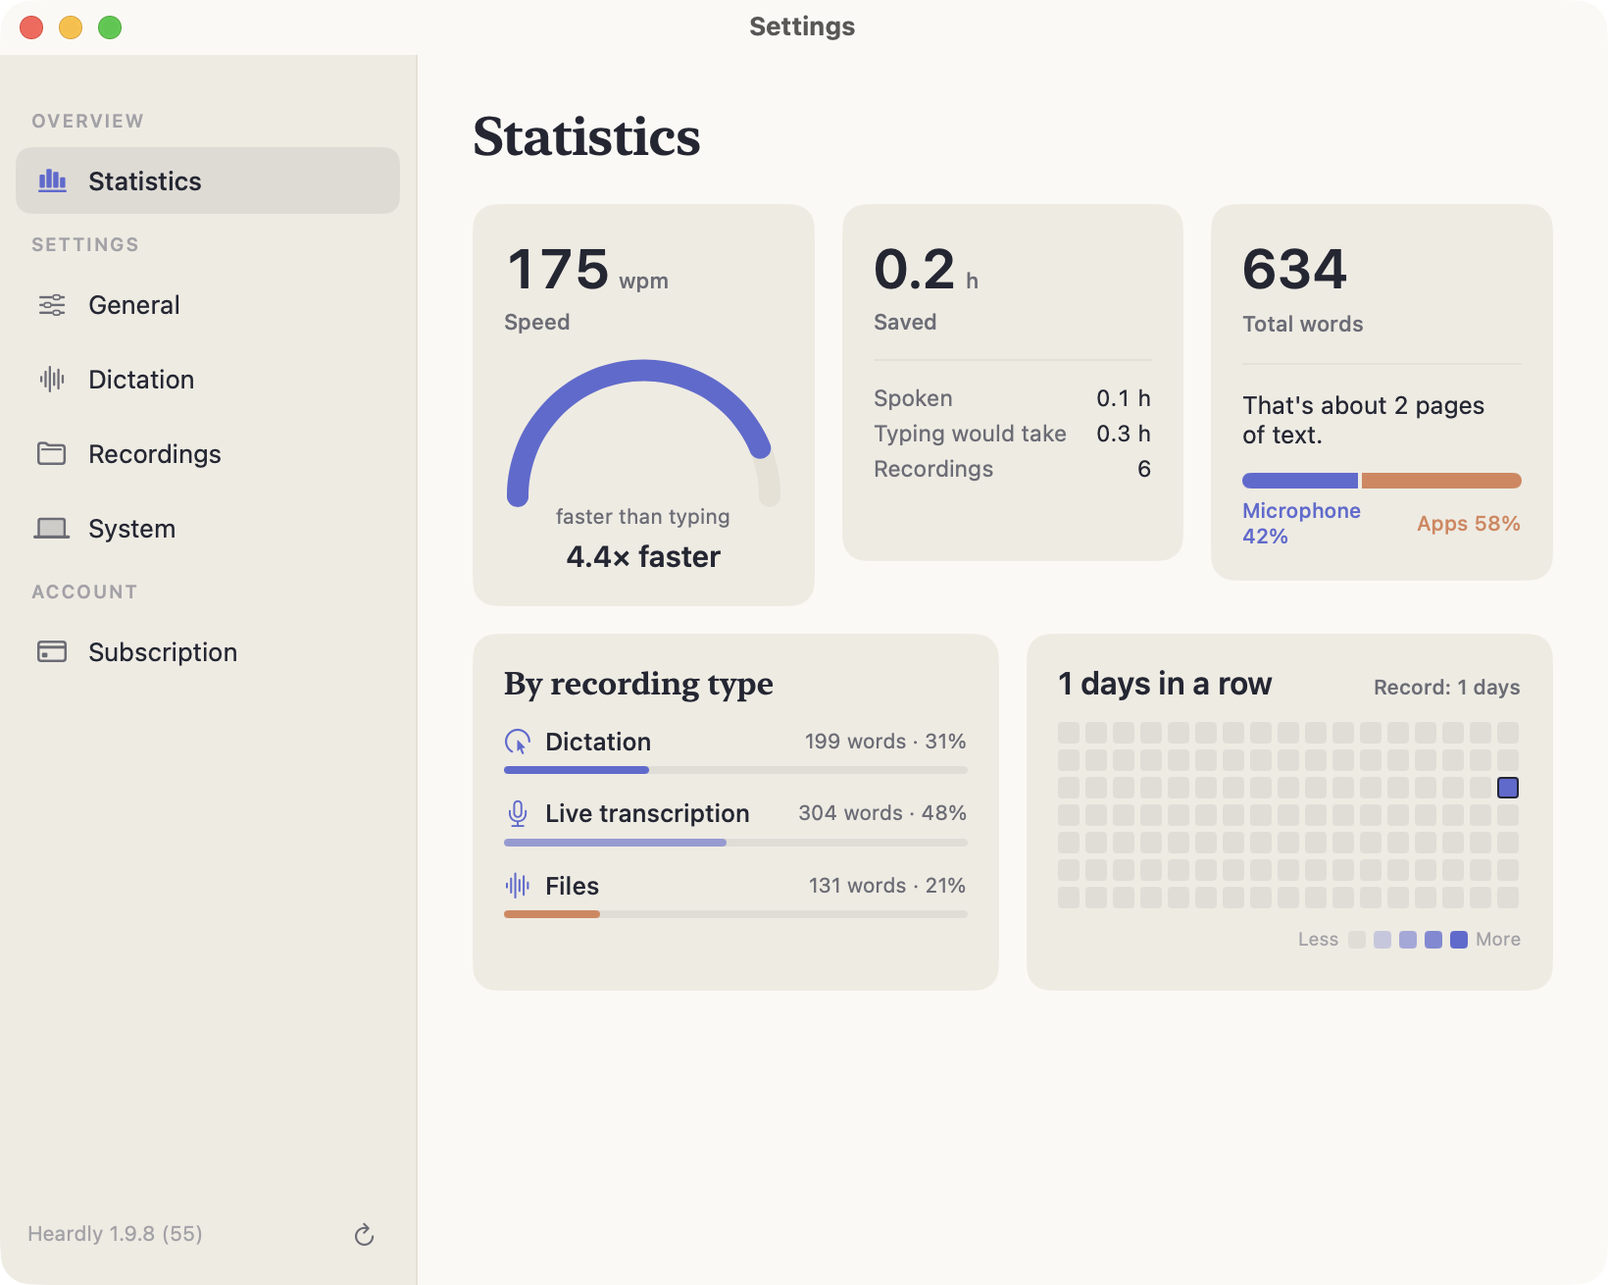The height and width of the screenshot is (1285, 1608).
Task: Click the General sliders icon
Action: pos(52,305)
